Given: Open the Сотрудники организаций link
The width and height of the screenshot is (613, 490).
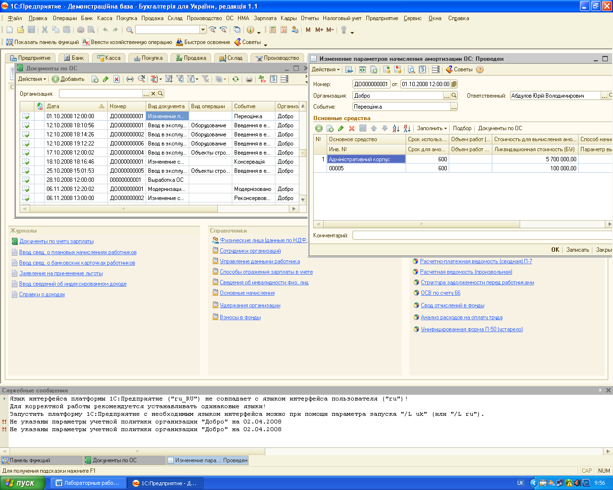Looking at the screenshot, I should pyautogui.click(x=250, y=251).
